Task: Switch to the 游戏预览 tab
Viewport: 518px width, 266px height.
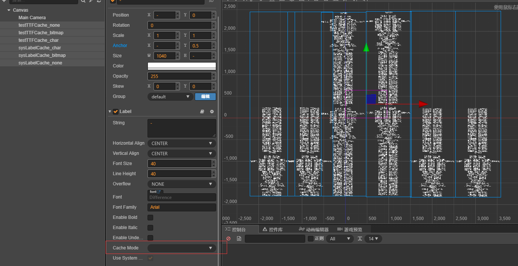Action: (349, 229)
